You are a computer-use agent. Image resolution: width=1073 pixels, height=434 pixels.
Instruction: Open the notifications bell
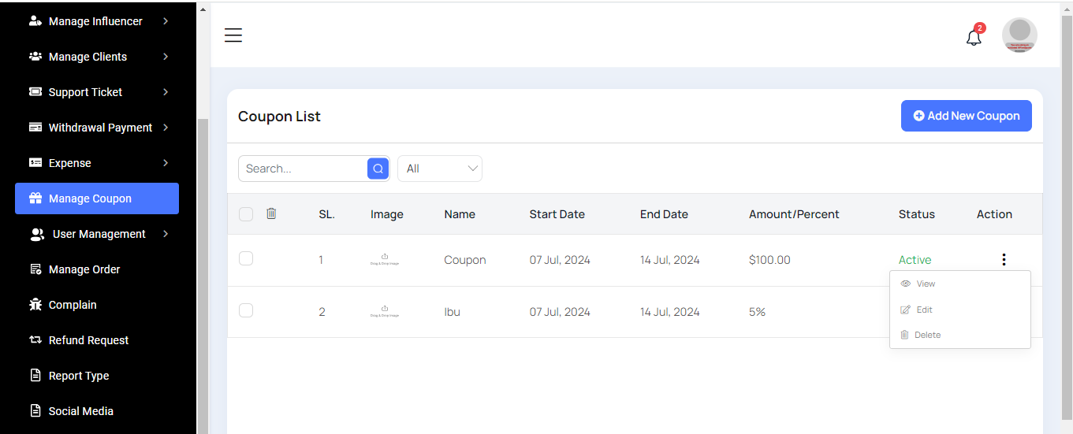point(974,37)
